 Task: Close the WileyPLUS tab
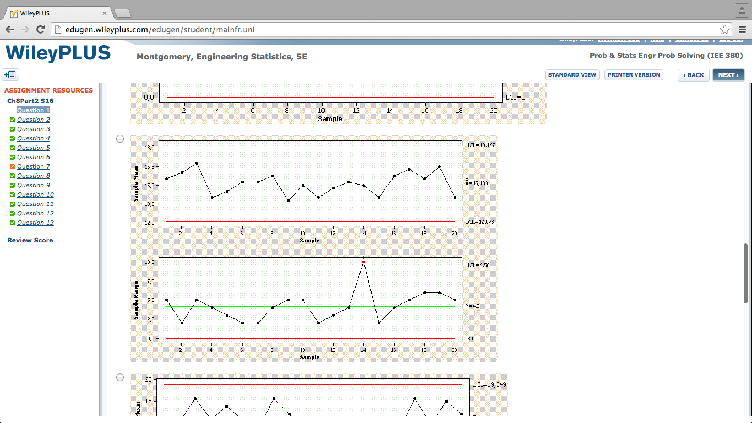tap(105, 13)
